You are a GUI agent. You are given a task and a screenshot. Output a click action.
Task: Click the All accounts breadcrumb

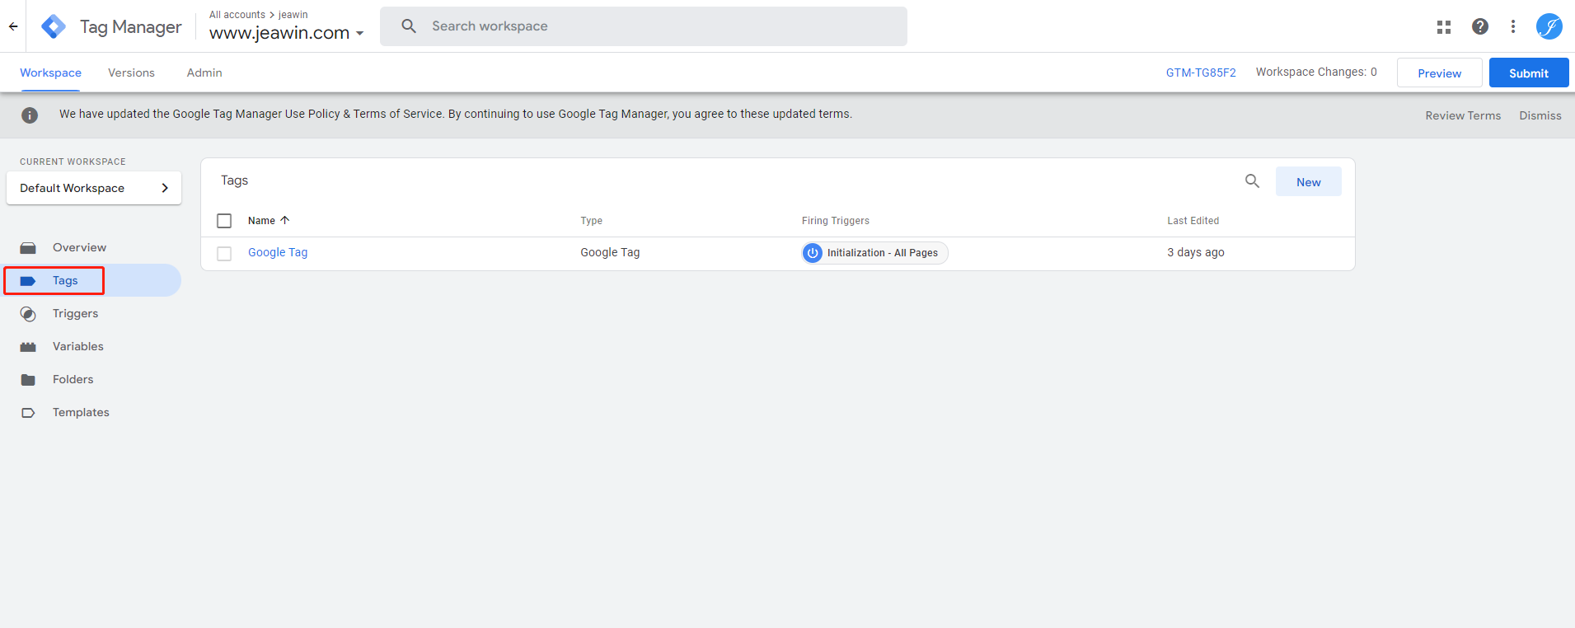237,15
